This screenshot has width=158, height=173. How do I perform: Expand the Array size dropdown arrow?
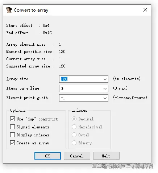[x=105, y=79]
